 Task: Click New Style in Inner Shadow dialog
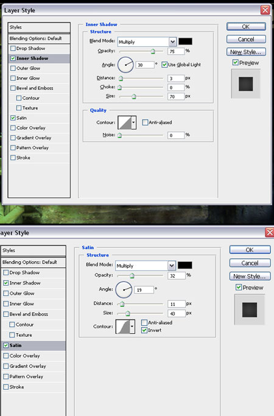(x=246, y=52)
